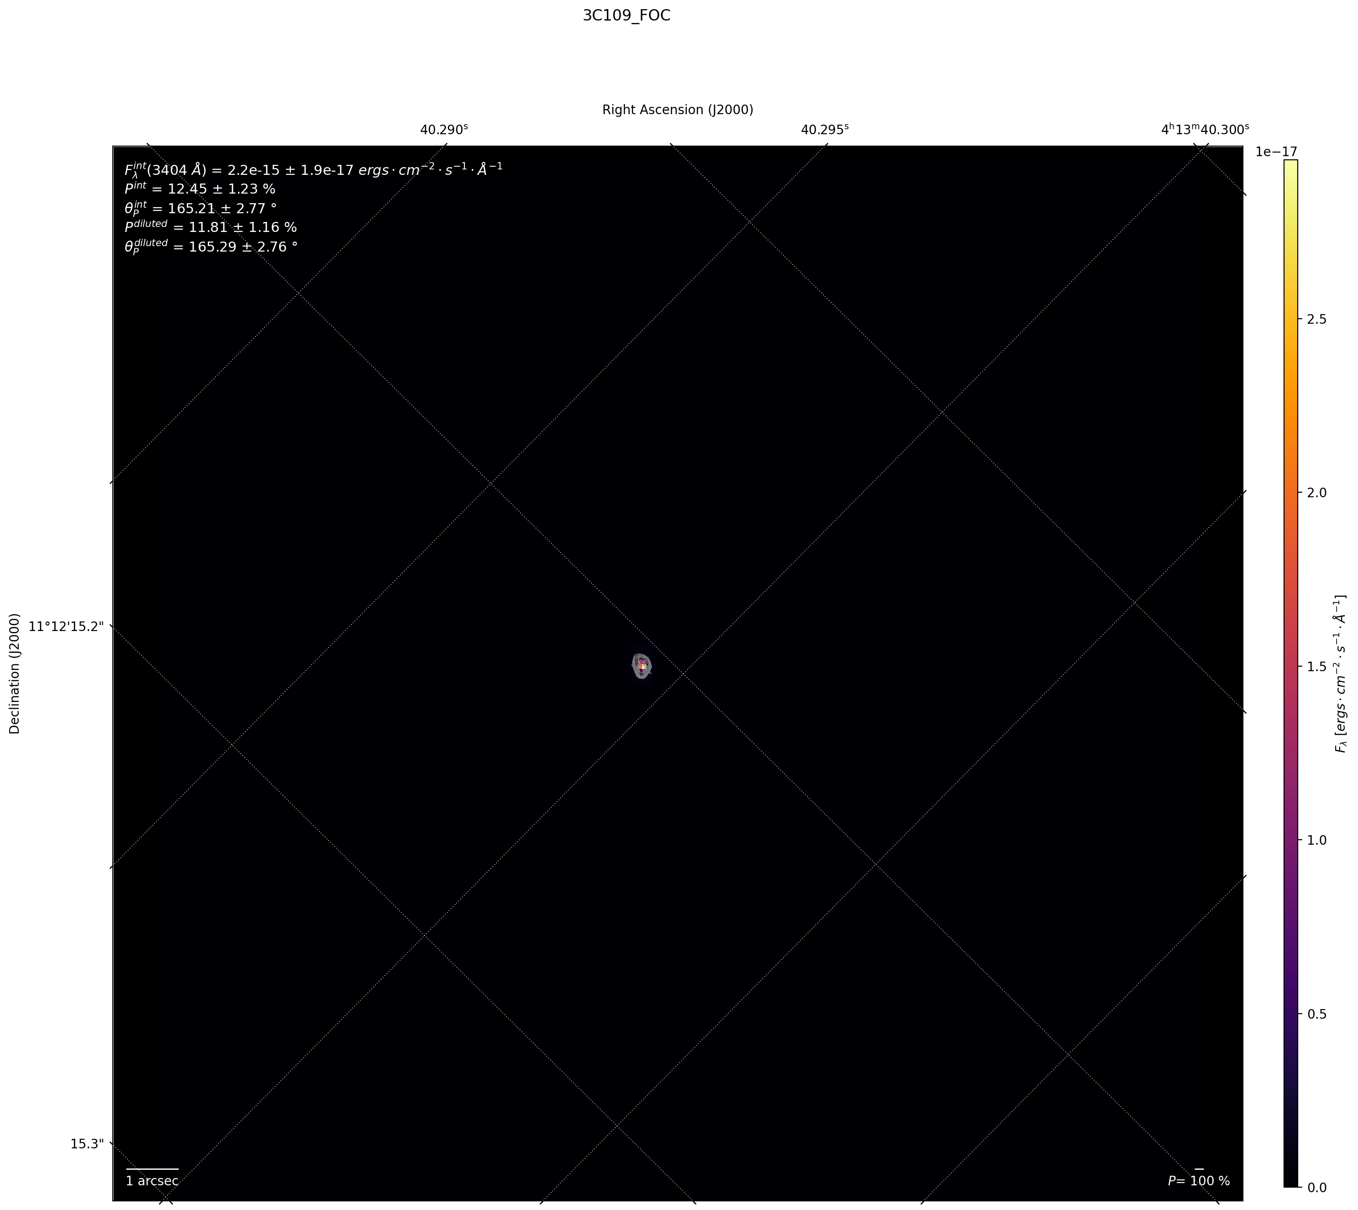Image resolution: width=1358 pixels, height=1210 pixels.
Task: Click the 3C109_FOC plot title
Action: [626, 15]
